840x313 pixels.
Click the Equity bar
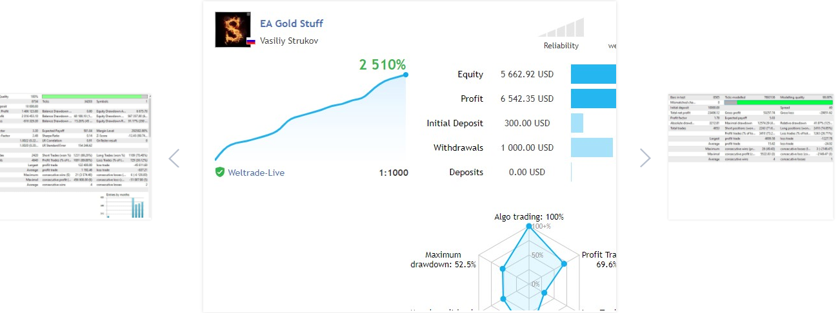point(594,74)
